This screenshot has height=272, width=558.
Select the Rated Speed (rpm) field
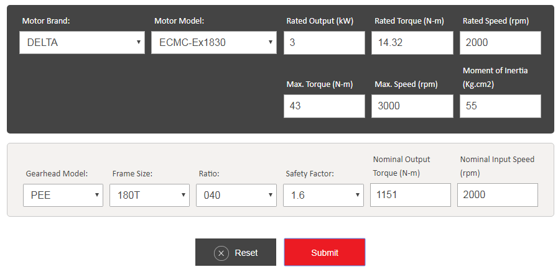point(500,43)
